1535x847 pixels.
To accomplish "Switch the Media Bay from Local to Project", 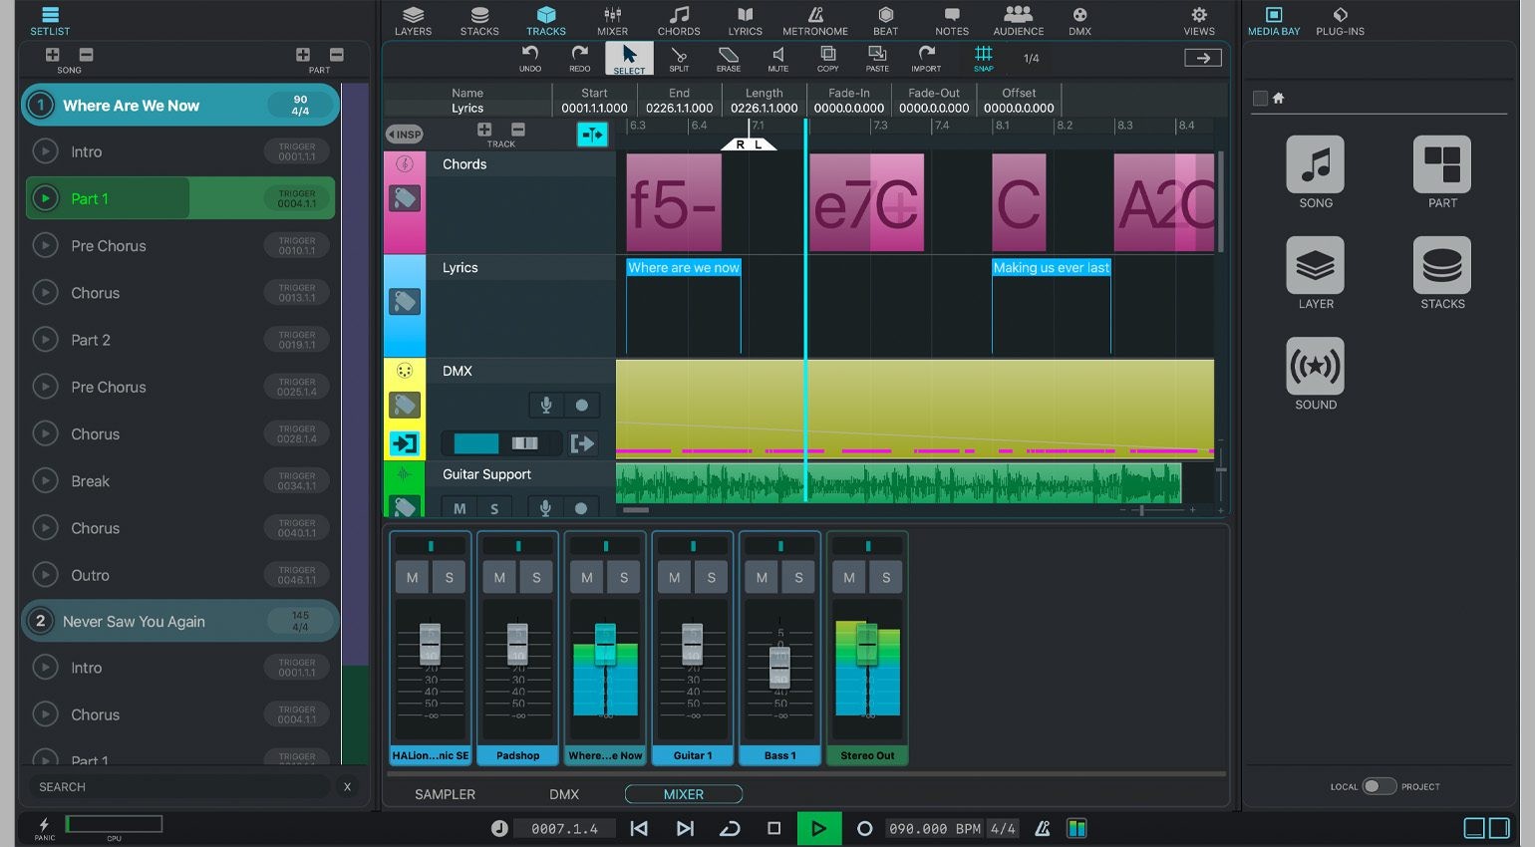I will click(x=1379, y=786).
